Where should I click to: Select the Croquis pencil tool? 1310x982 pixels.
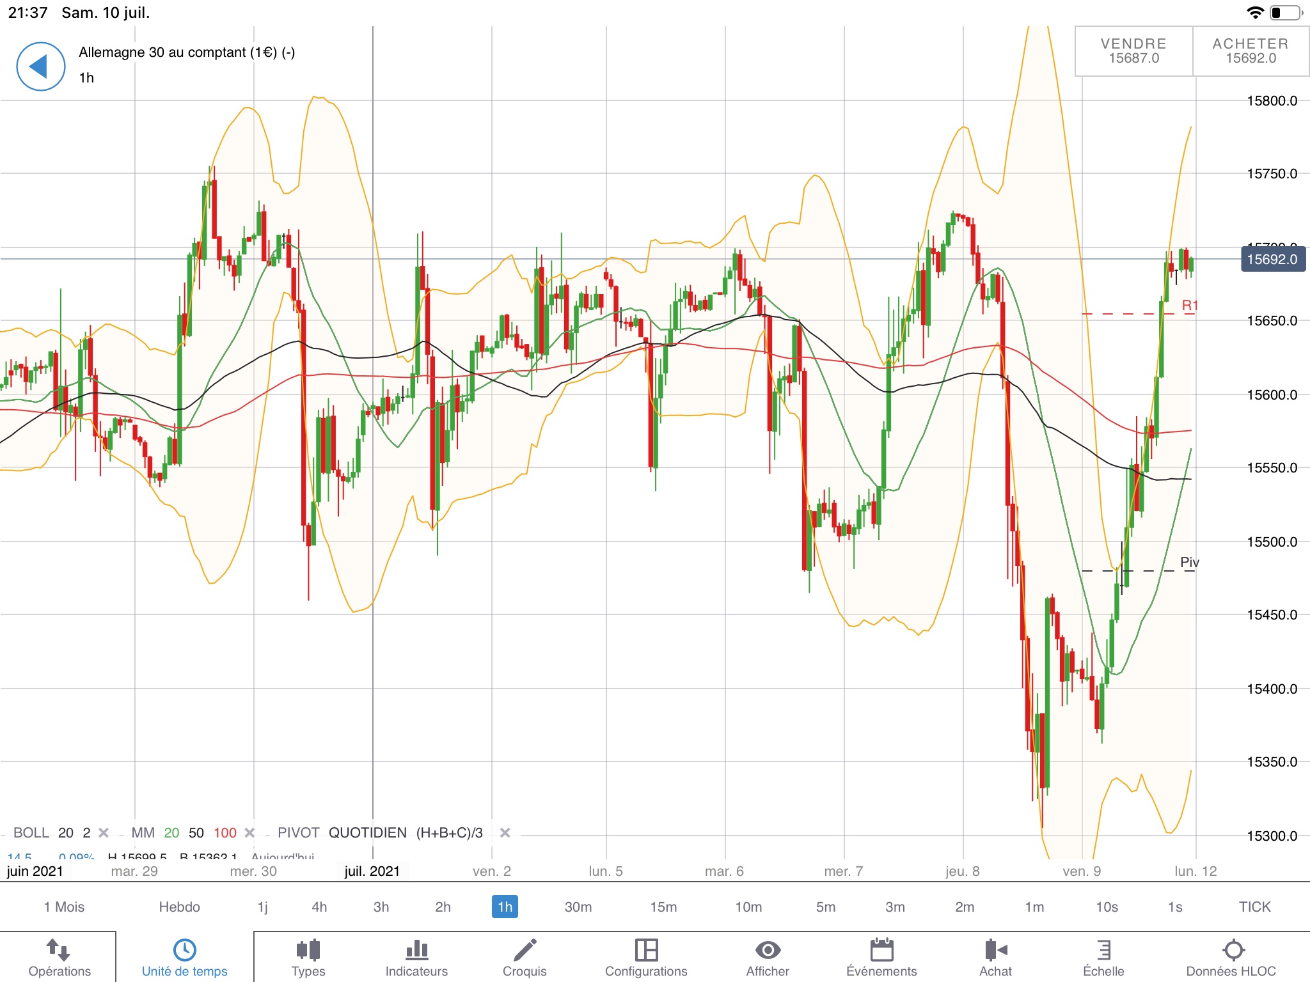[x=525, y=950]
